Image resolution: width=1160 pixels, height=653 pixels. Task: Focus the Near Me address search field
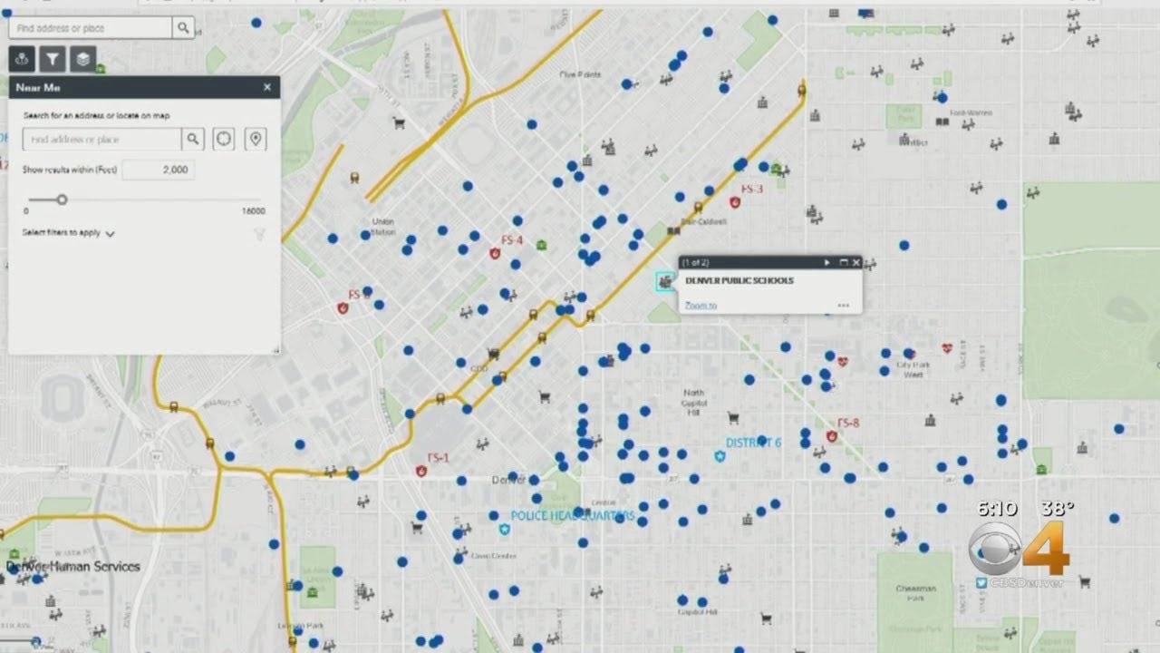[101, 140]
